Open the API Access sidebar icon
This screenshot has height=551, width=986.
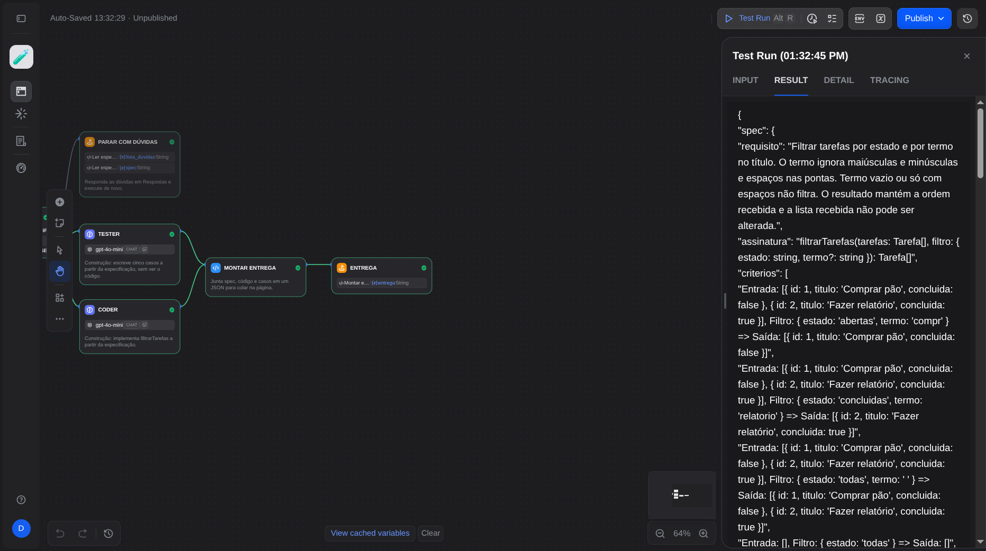click(21, 114)
